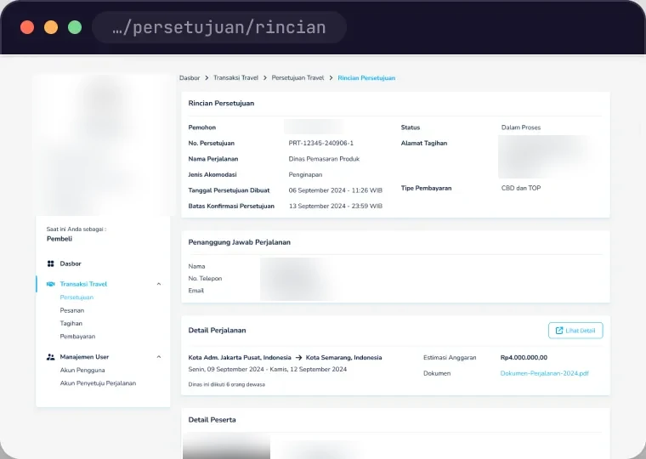Image resolution: width=646 pixels, height=459 pixels.
Task: Click the Penginapan accommodation value
Action: pyautogui.click(x=305, y=175)
